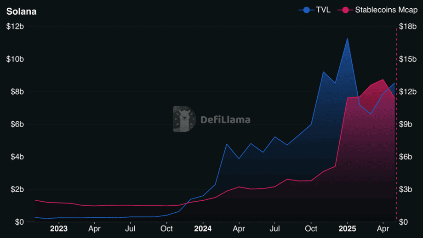Click the $15b right axis label
The image size is (423, 238).
coord(408,59)
